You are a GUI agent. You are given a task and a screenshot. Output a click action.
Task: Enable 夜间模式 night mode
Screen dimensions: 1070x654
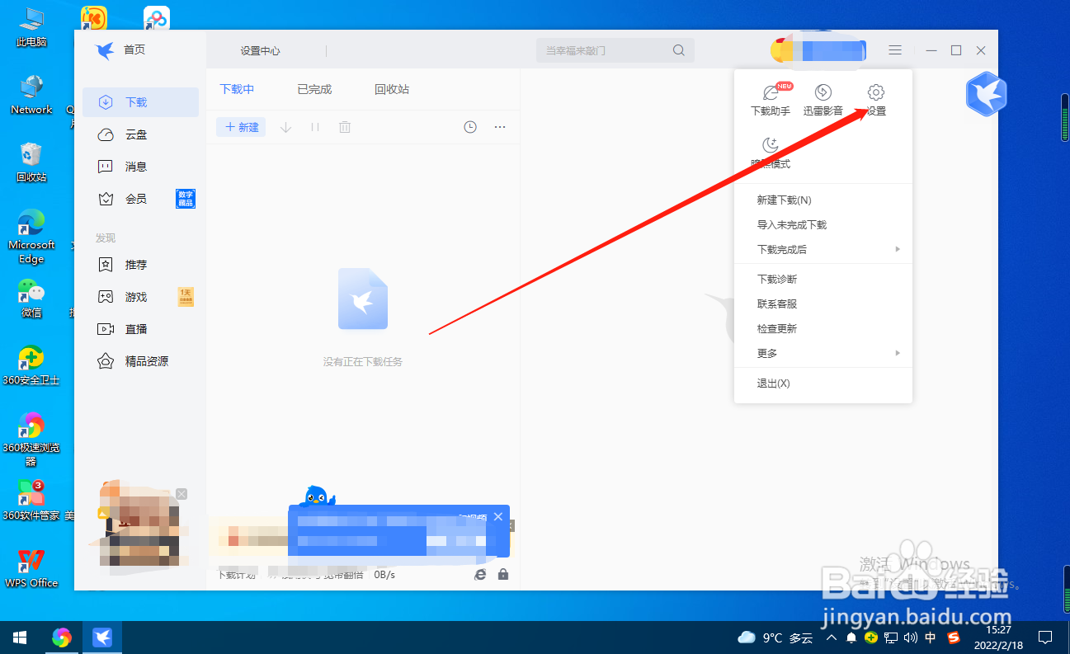click(x=770, y=152)
